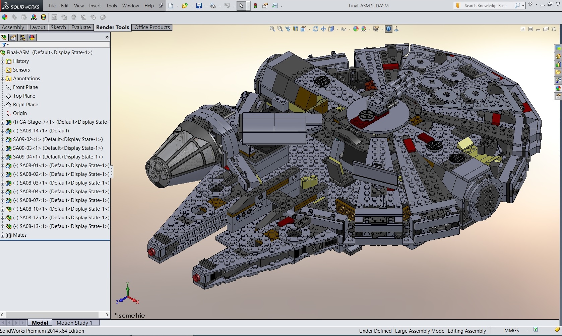Click the New document icon
This screenshot has width=562, height=336.
tap(171, 6)
